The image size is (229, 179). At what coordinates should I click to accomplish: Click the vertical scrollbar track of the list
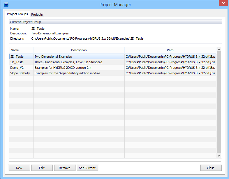pos(219,102)
